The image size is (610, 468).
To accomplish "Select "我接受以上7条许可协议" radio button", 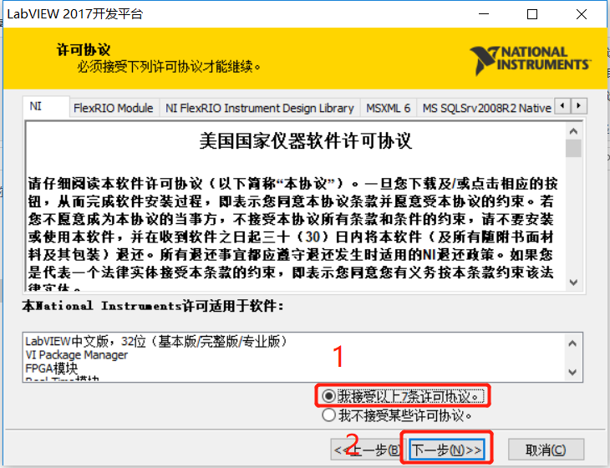I will [328, 396].
